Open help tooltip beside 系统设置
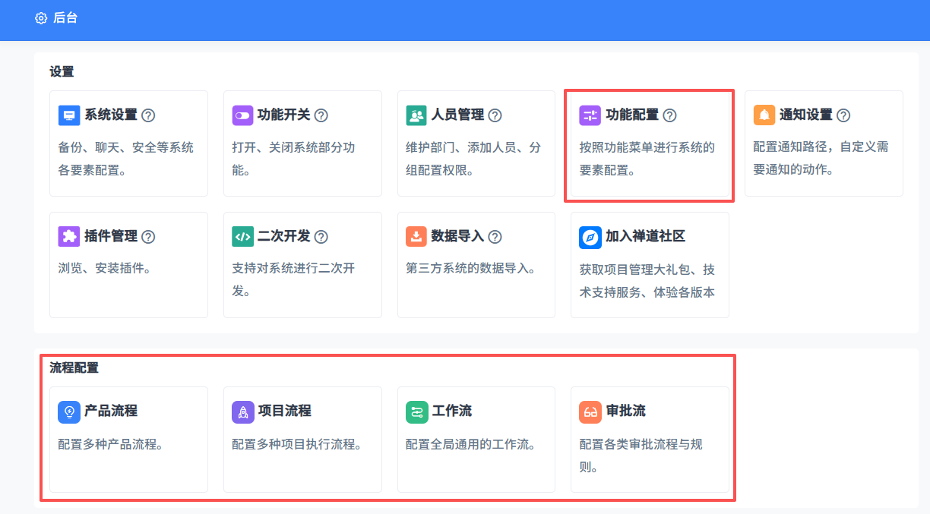The image size is (930, 514). [x=149, y=115]
